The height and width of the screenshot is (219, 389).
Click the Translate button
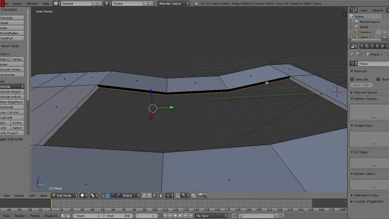pyautogui.click(x=12, y=18)
